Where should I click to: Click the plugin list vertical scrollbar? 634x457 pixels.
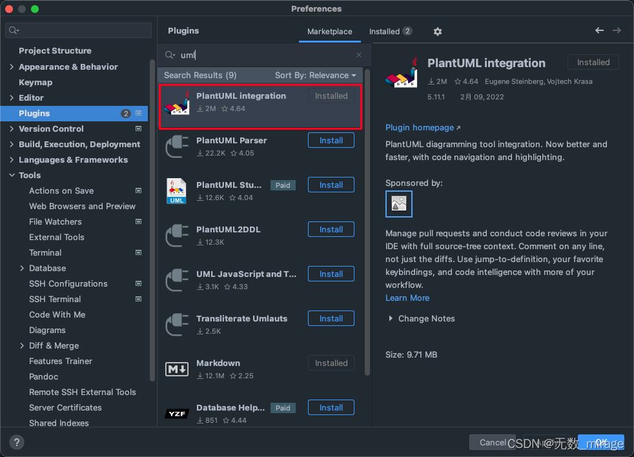pos(367,223)
